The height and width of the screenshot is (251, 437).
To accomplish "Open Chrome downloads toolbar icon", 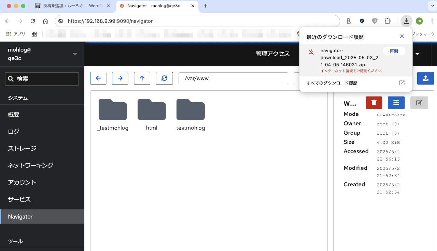I will (x=406, y=21).
